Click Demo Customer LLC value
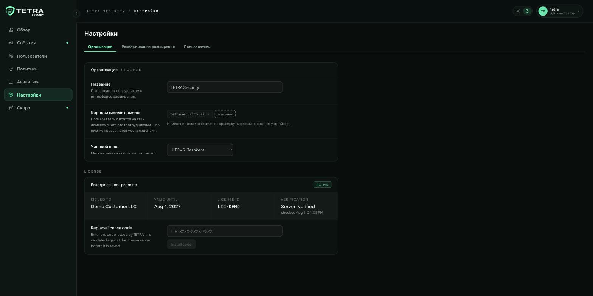The height and width of the screenshot is (296, 593). coord(113,207)
